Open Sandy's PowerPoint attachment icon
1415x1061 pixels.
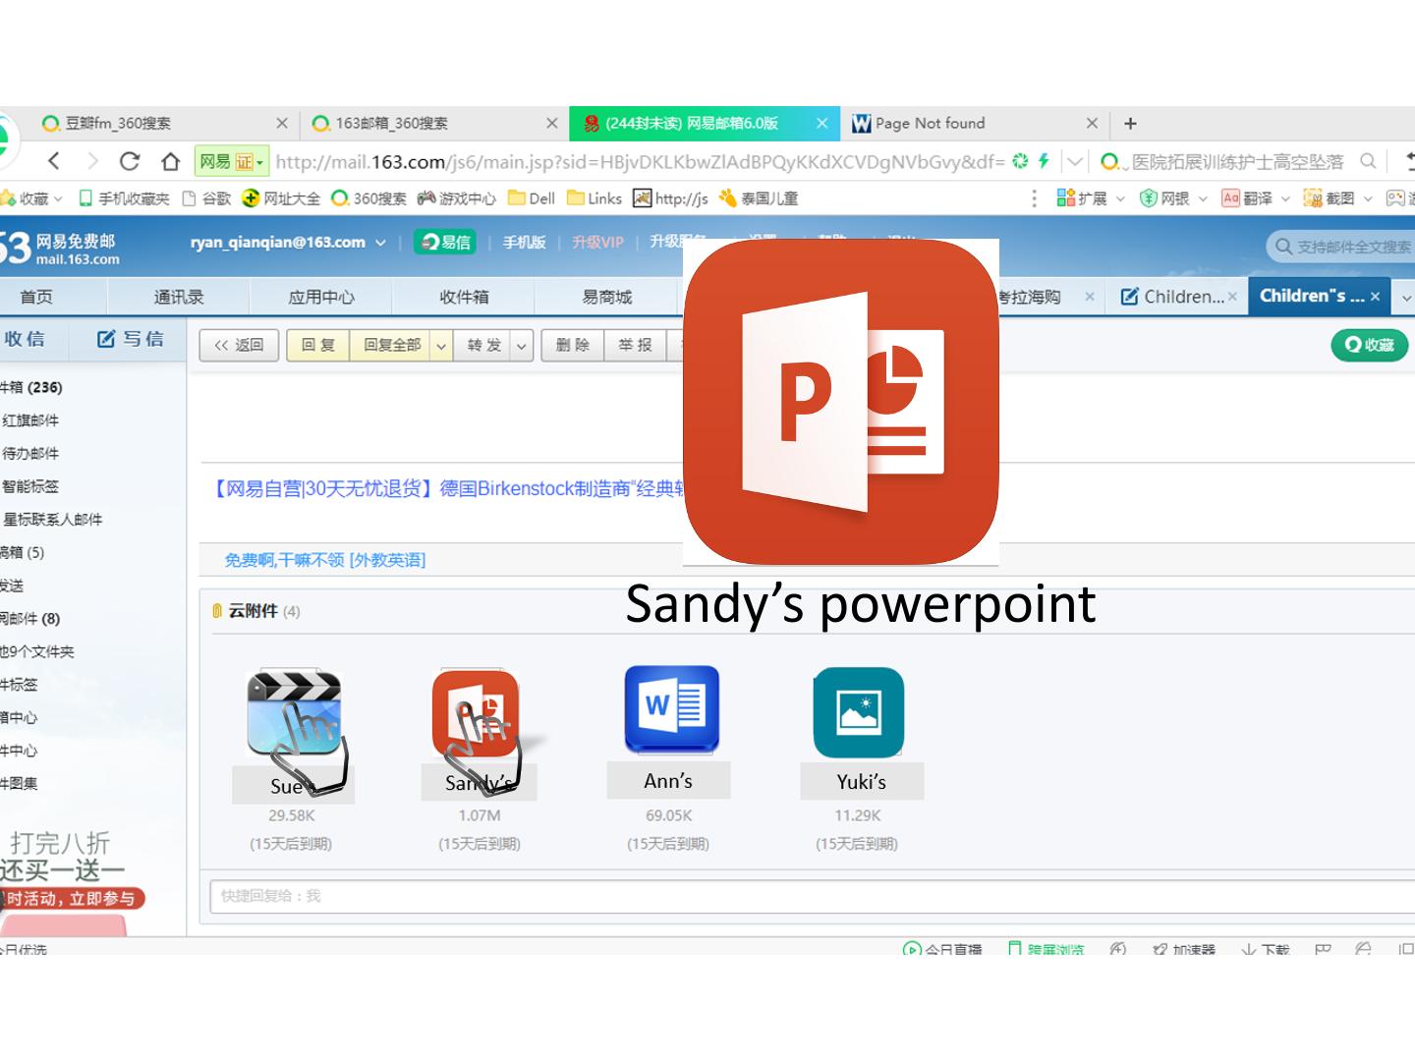tap(476, 712)
